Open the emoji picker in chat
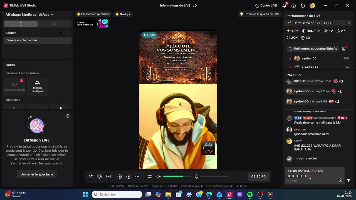Image resolution: width=356 pixels, height=200 pixels. [340, 180]
